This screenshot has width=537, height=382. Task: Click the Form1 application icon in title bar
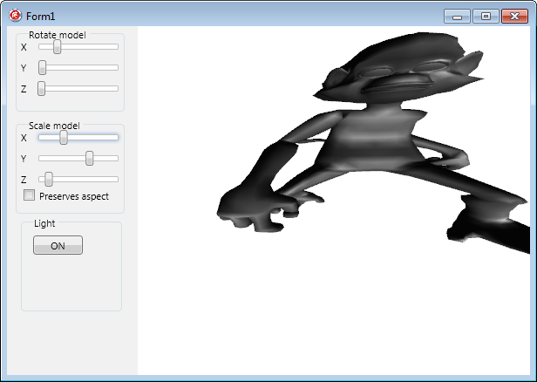click(x=15, y=16)
